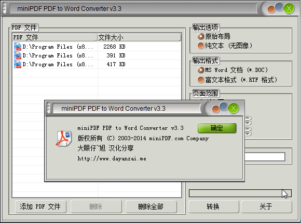
Task: Click the upper page range spinner
Action: tap(248, 121)
